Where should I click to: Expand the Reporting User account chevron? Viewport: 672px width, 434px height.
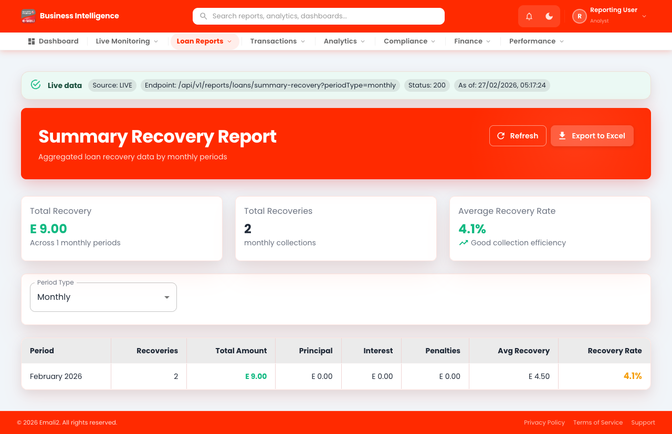click(x=644, y=16)
